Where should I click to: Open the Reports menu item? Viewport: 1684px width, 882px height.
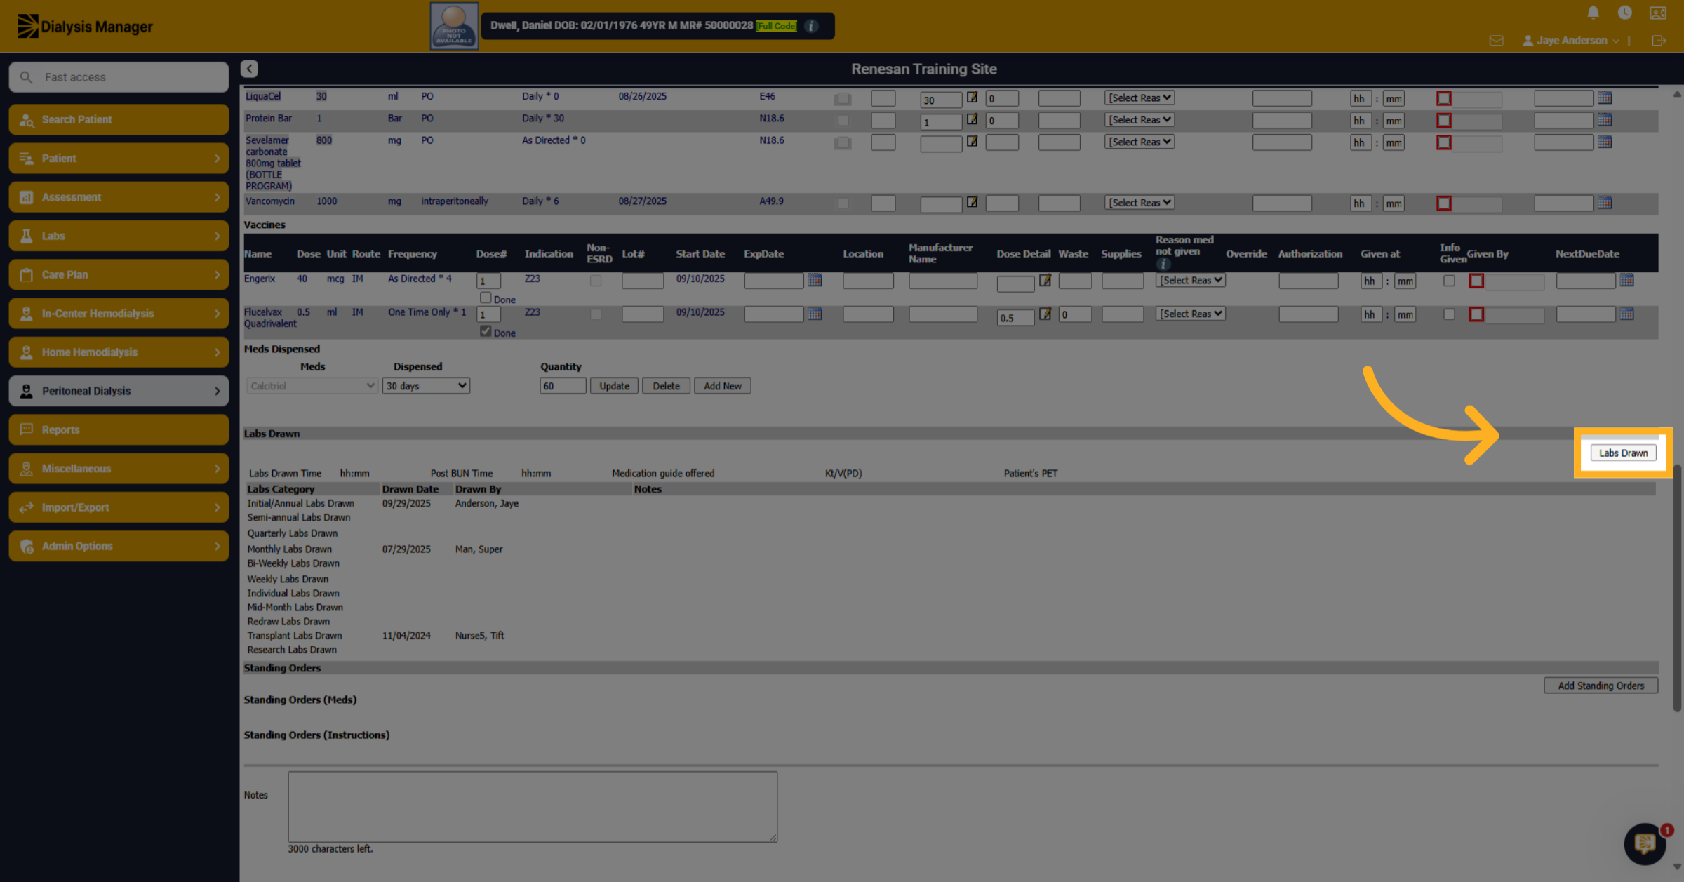119,429
